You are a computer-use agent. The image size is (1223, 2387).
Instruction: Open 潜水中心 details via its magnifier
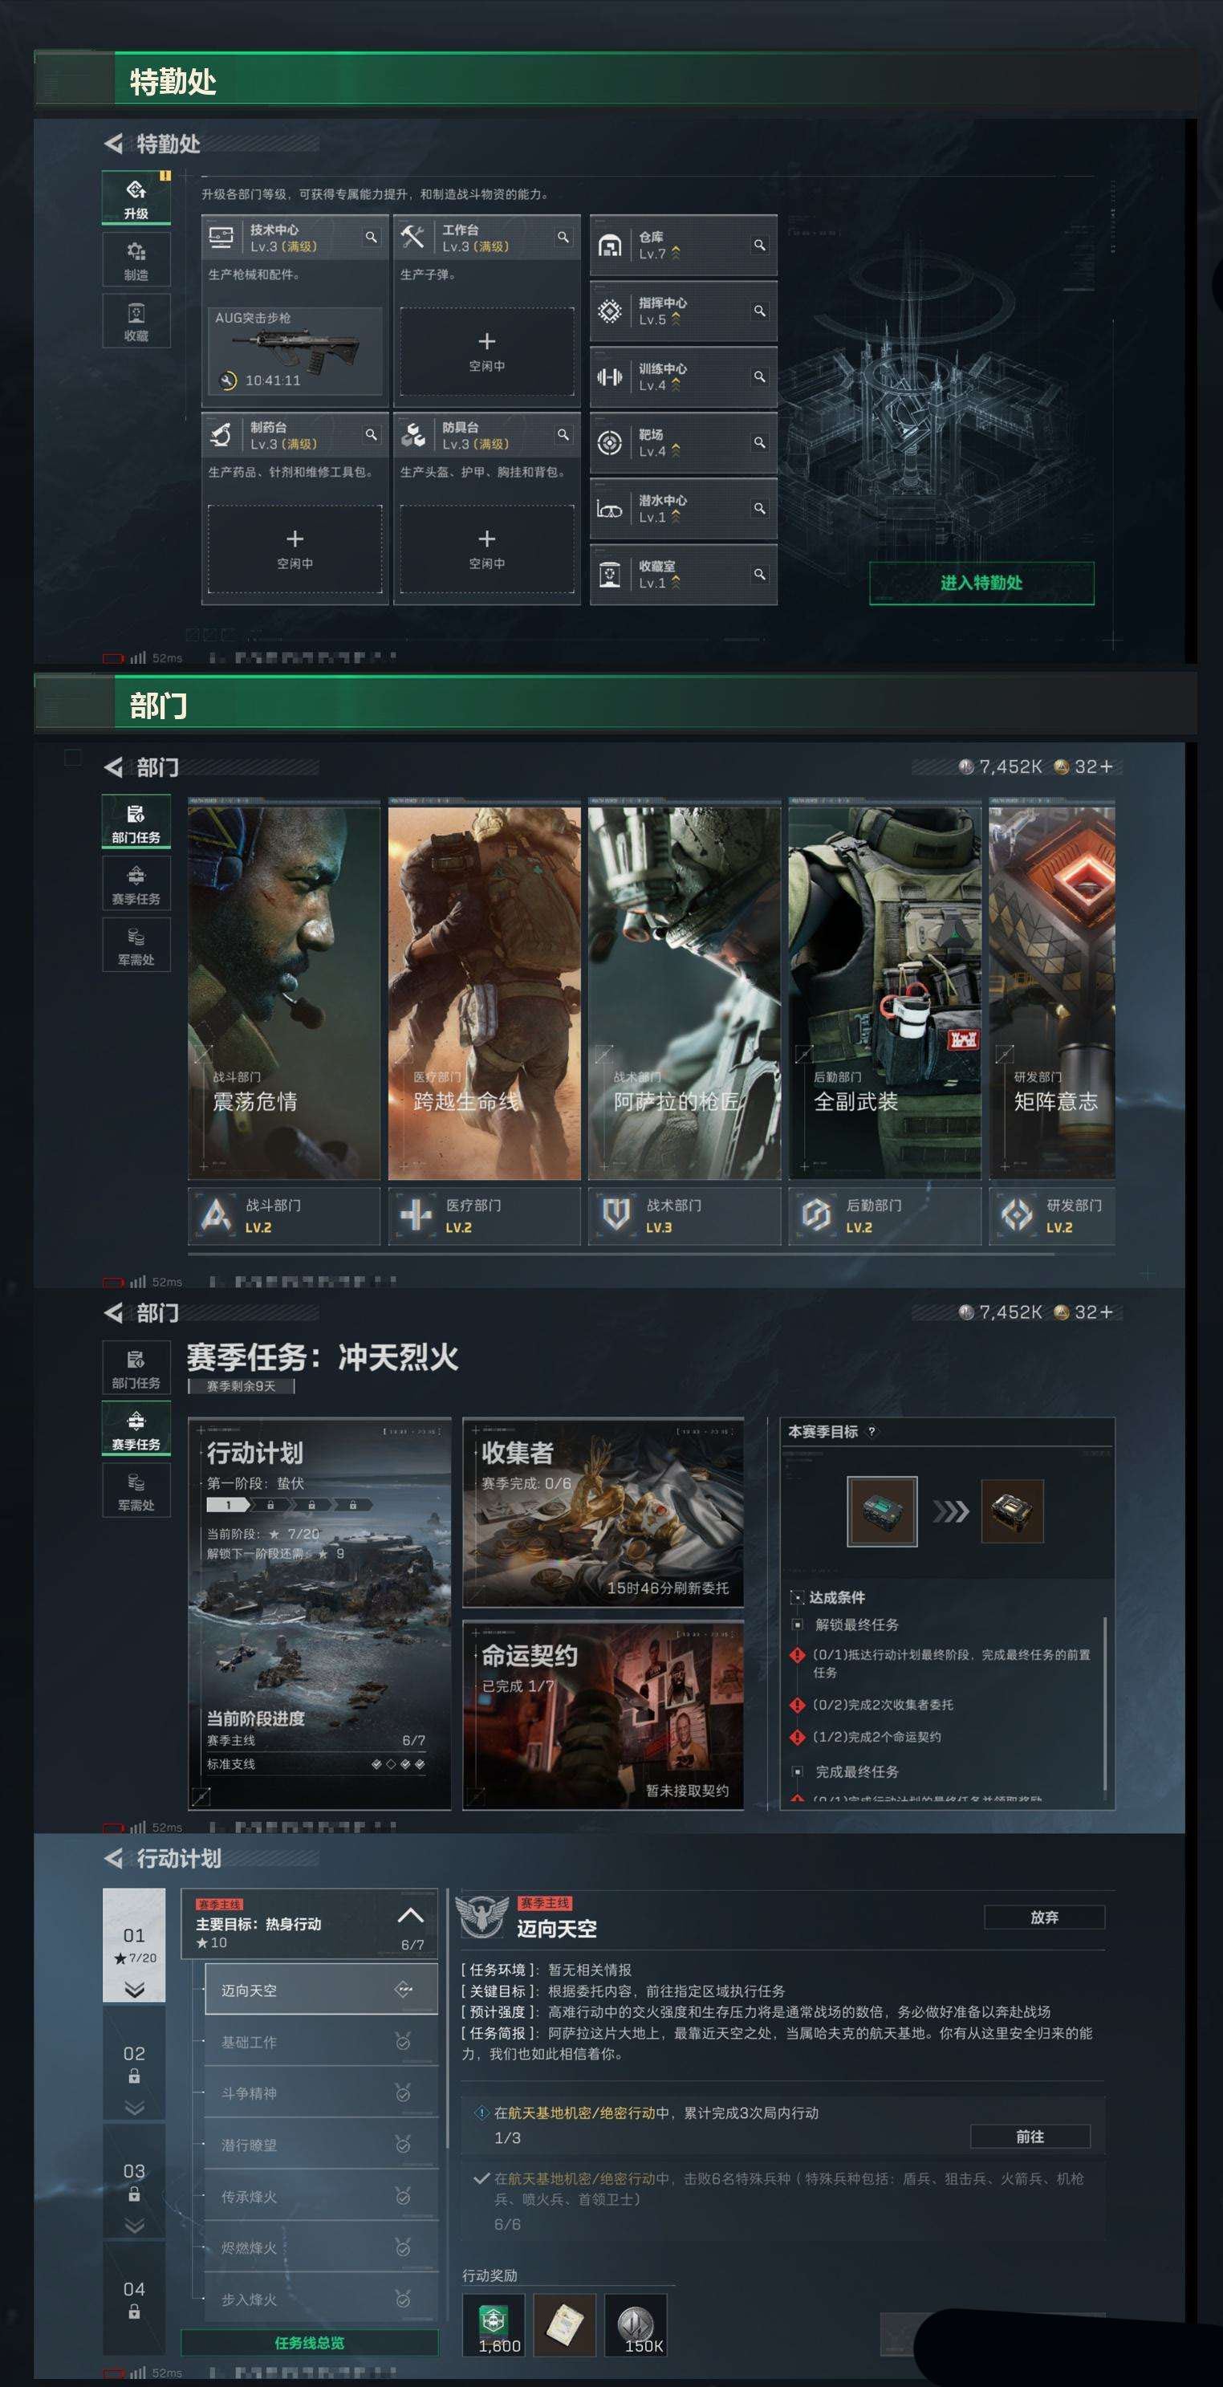pos(759,508)
